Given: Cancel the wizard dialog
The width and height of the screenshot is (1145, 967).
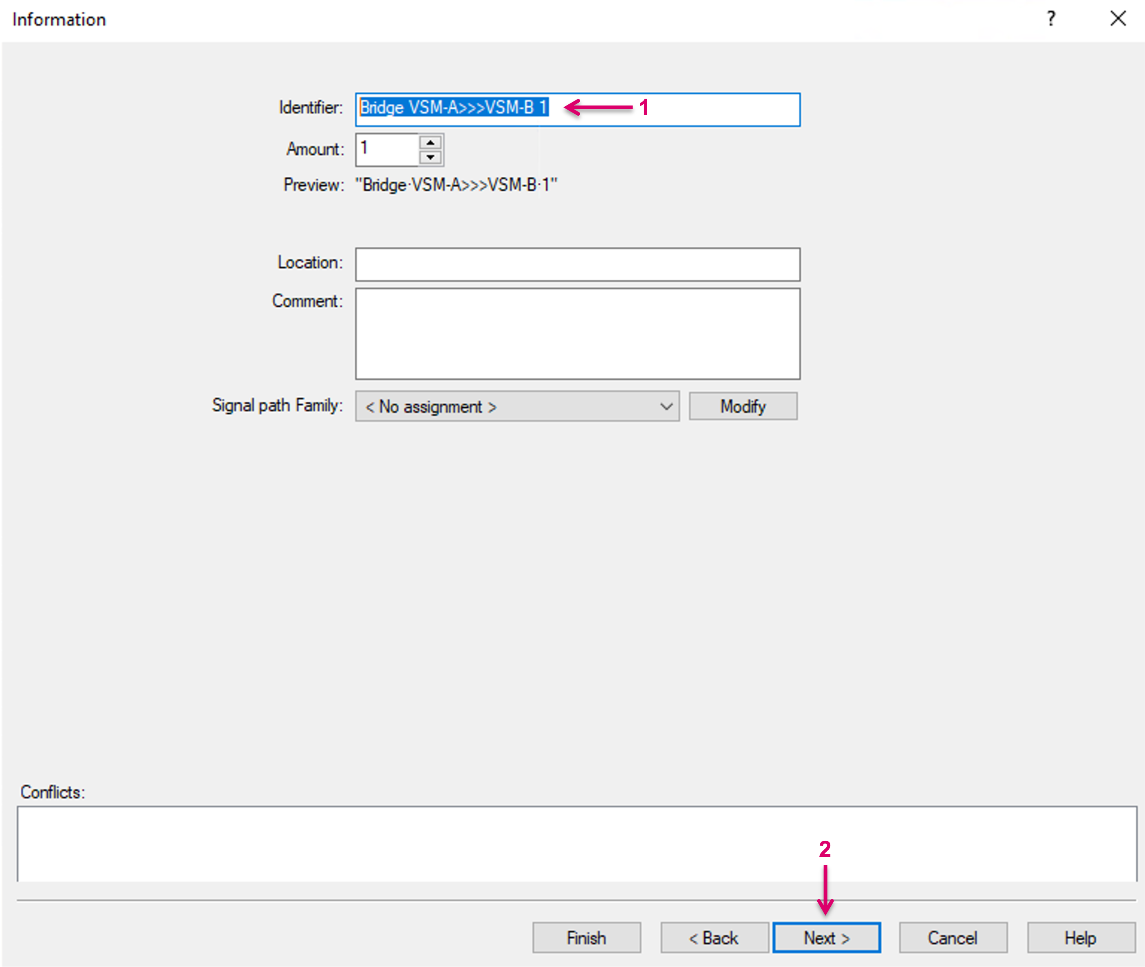Looking at the screenshot, I should coord(953,938).
